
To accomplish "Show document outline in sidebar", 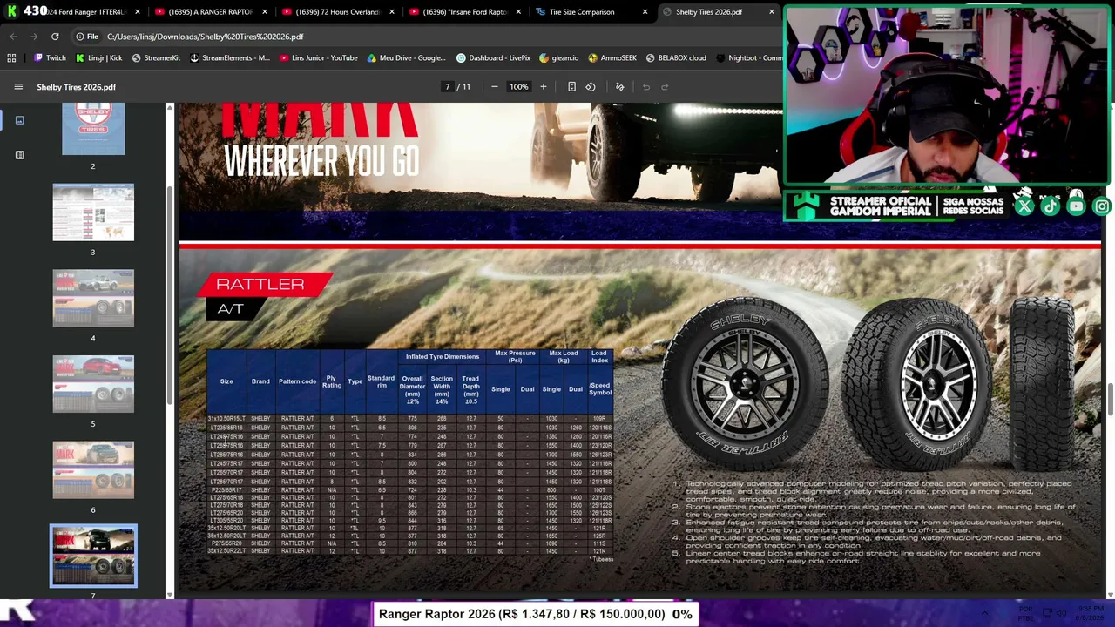I will (19, 155).
